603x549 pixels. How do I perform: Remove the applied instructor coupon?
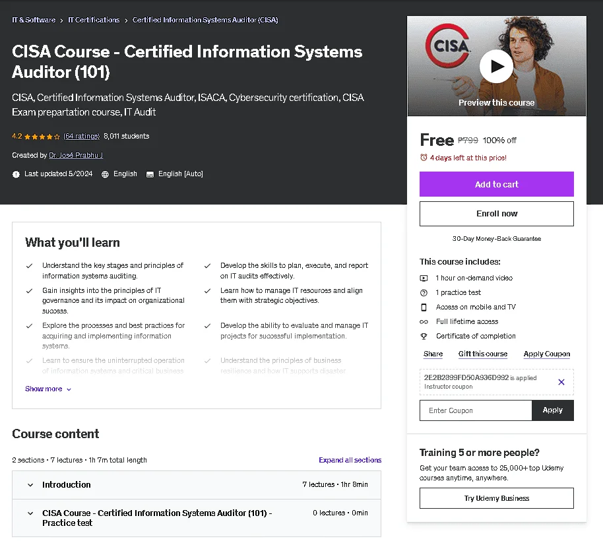[561, 382]
